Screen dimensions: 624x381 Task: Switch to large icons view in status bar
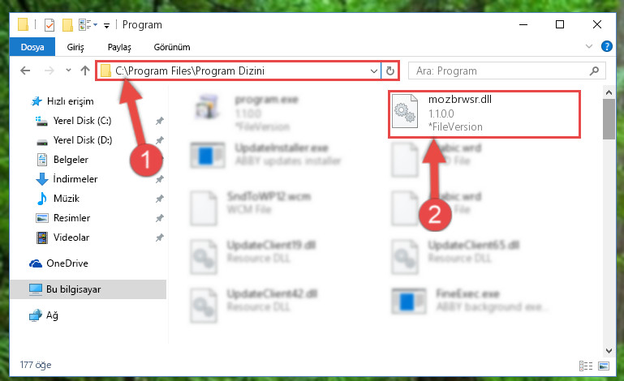point(604,366)
